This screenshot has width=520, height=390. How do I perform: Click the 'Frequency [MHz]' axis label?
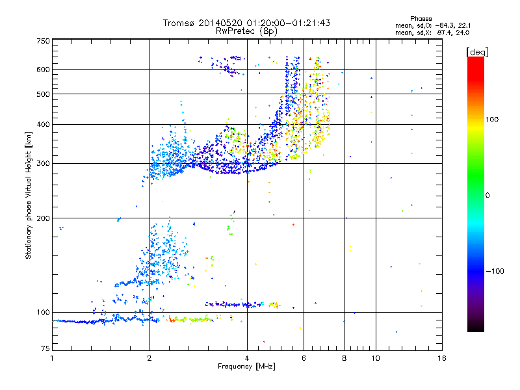click(x=246, y=367)
